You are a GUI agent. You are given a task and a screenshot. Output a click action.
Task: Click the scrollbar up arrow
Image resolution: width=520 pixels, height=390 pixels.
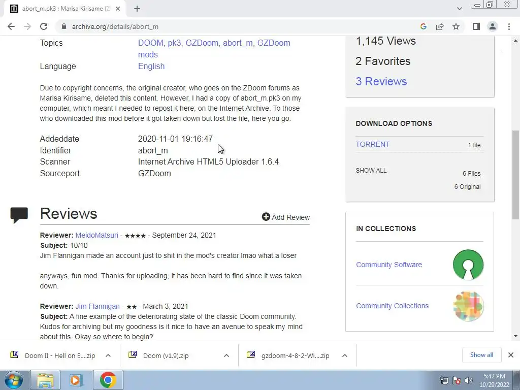(x=515, y=41)
